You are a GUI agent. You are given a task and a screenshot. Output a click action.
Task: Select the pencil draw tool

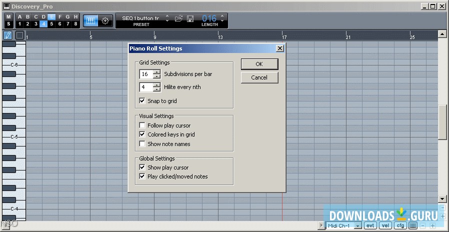pyautogui.click(x=7, y=35)
